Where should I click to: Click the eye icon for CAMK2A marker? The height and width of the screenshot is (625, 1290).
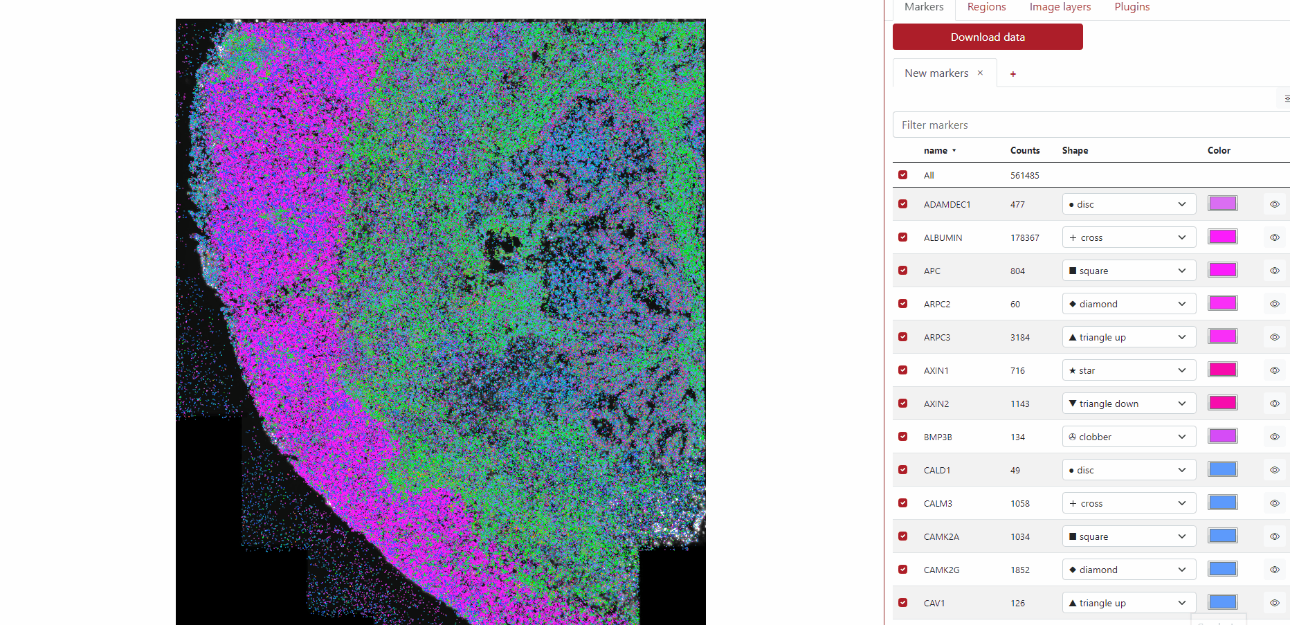click(x=1274, y=536)
